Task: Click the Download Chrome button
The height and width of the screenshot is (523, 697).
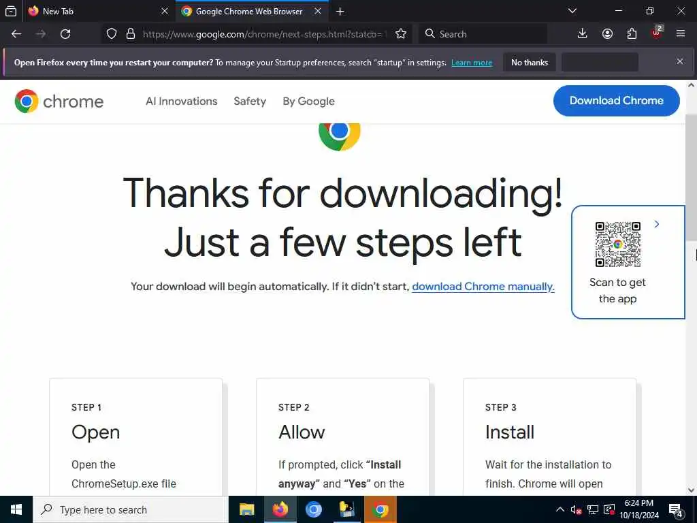Action: click(616, 101)
